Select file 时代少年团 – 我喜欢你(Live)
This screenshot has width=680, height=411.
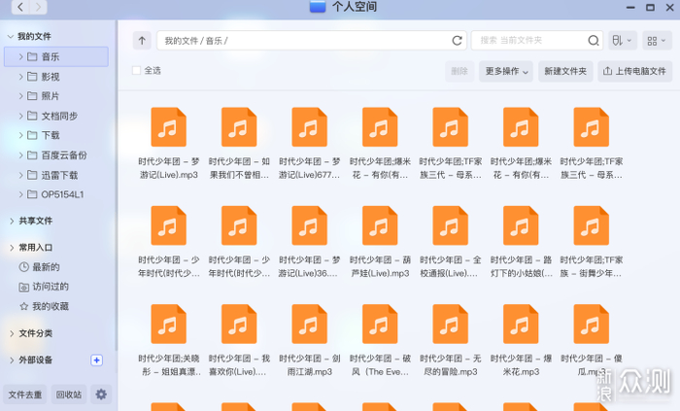(239, 340)
